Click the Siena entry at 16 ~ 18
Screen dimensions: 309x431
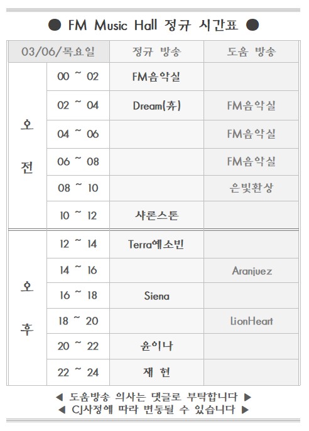(156, 295)
